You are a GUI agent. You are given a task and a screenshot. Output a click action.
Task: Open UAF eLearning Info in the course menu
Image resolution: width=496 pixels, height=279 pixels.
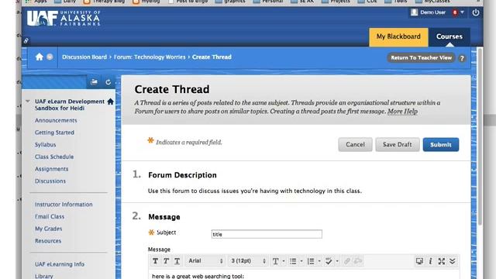pyautogui.click(x=60, y=264)
